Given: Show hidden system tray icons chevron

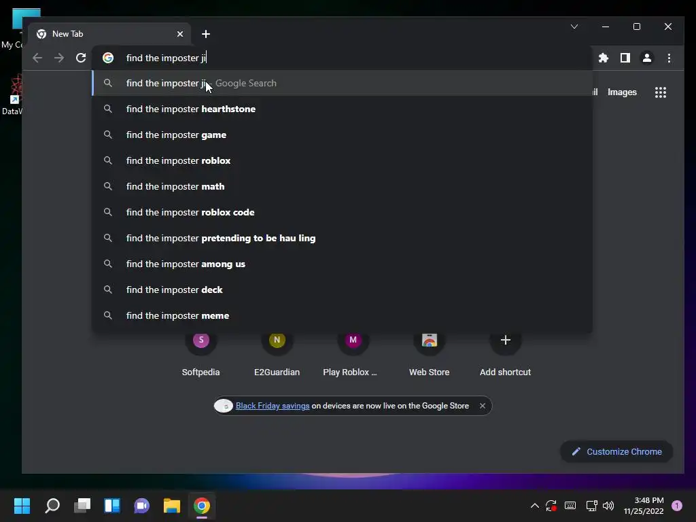Looking at the screenshot, I should tap(535, 506).
